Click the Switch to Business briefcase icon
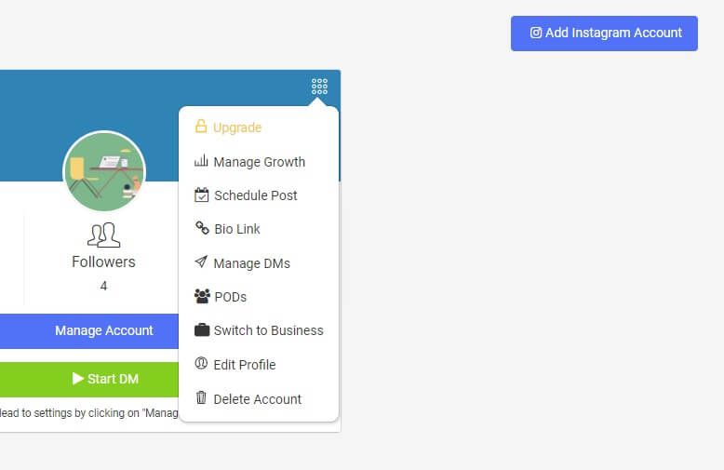Image resolution: width=724 pixels, height=470 pixels. 202,329
